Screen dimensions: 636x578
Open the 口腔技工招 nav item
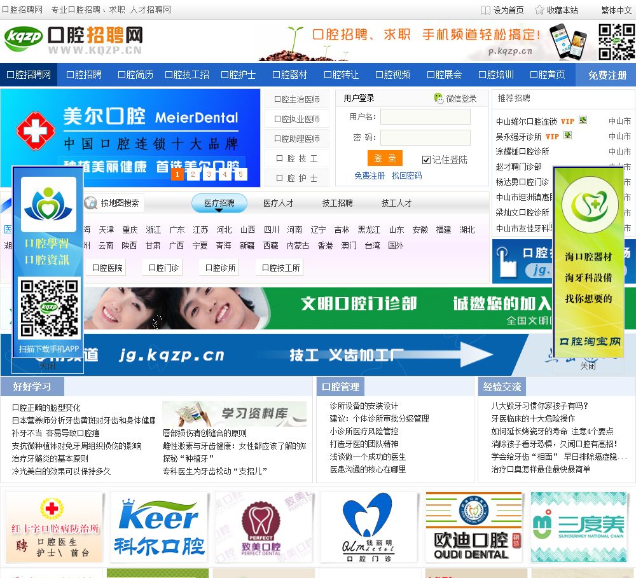point(187,74)
